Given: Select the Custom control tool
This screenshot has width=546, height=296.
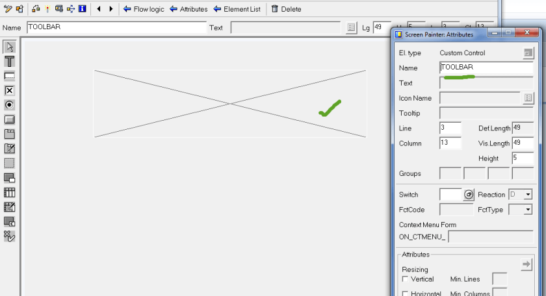Looking at the screenshot, I should [x=9, y=221].
